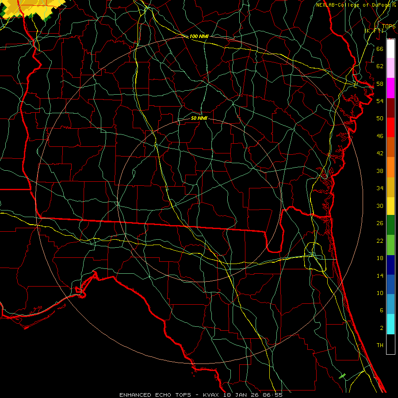Click the legend value 62
The height and width of the screenshot is (398, 398).
380,66
